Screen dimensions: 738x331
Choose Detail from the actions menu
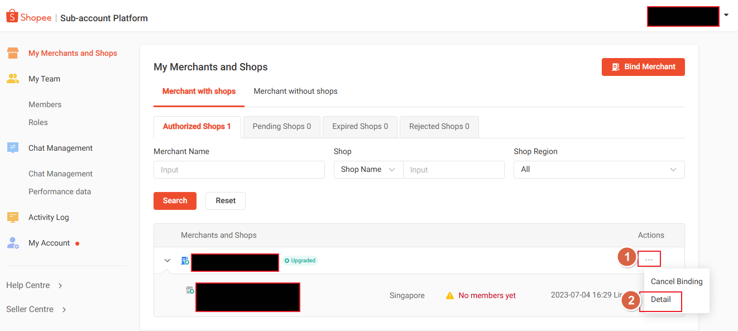[661, 300]
